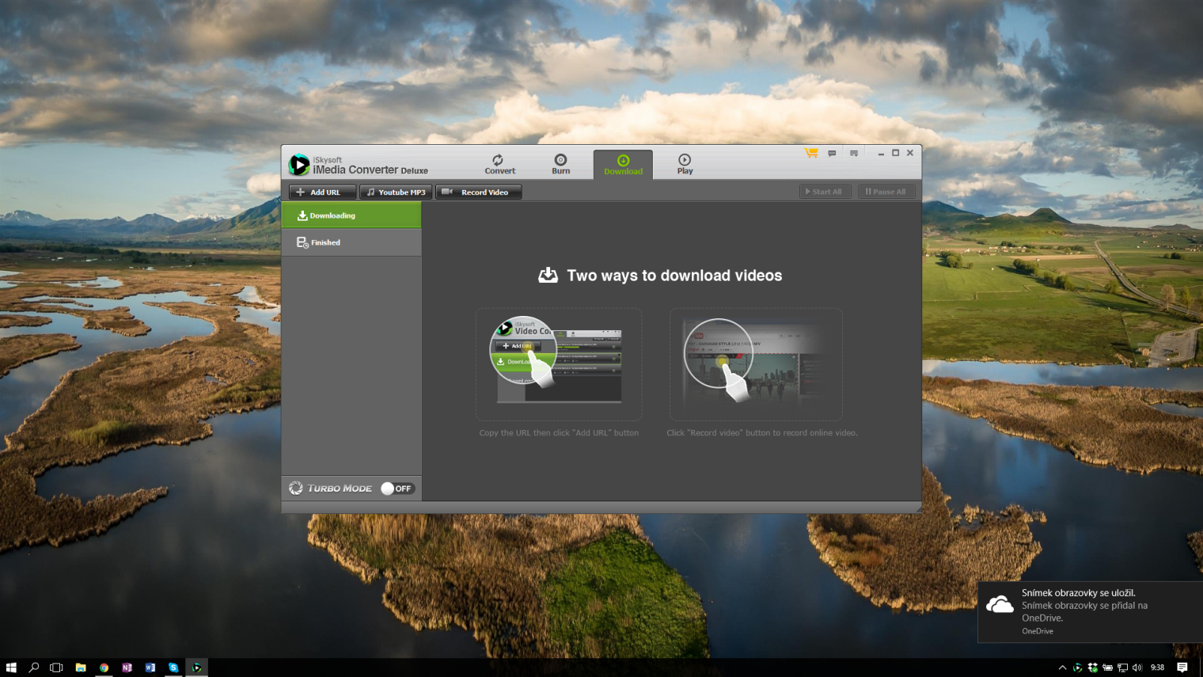Click network icon in system tray

pyautogui.click(x=1122, y=667)
